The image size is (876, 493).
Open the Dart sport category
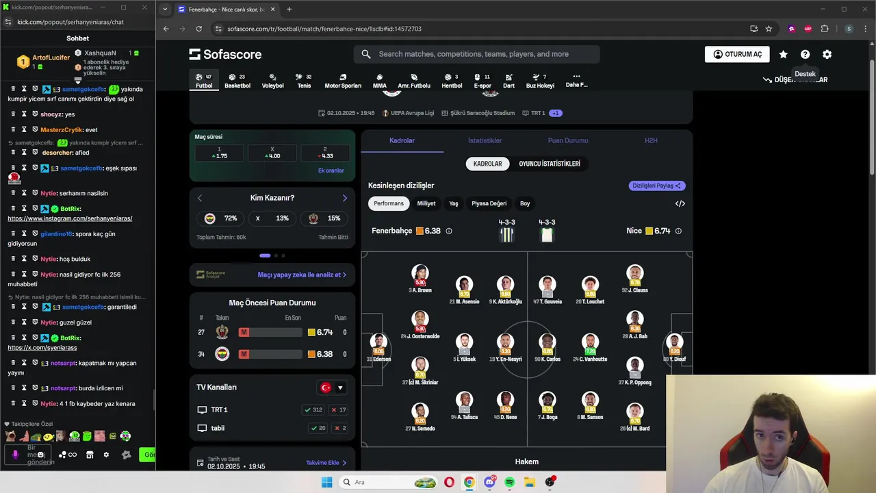pyautogui.click(x=508, y=81)
